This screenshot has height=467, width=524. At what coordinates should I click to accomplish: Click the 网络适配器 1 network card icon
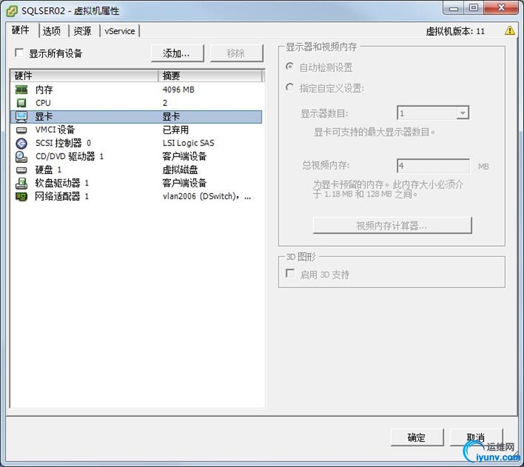tap(21, 197)
